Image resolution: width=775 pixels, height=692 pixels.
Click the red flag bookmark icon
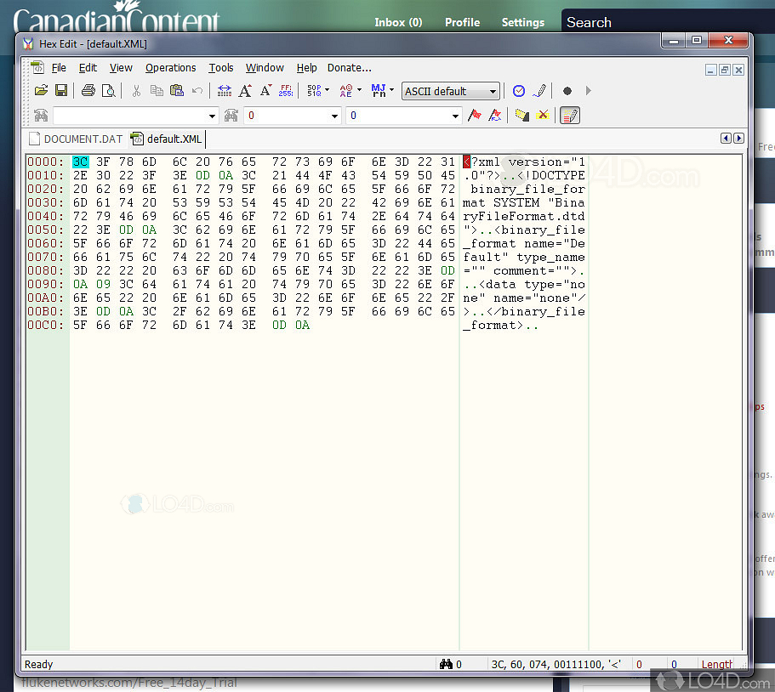tap(475, 116)
